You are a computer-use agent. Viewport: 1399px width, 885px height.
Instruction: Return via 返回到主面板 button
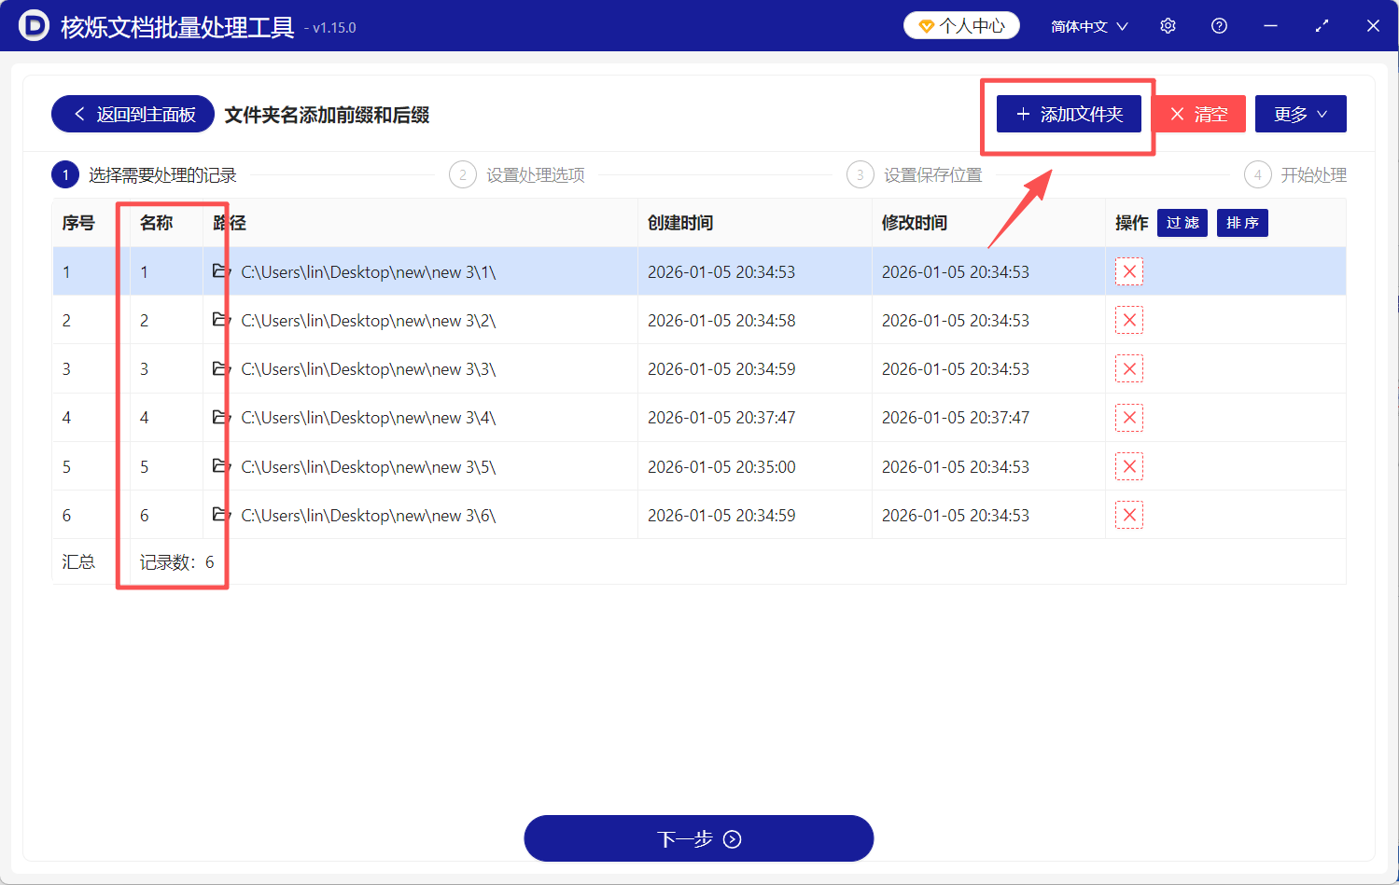point(133,114)
